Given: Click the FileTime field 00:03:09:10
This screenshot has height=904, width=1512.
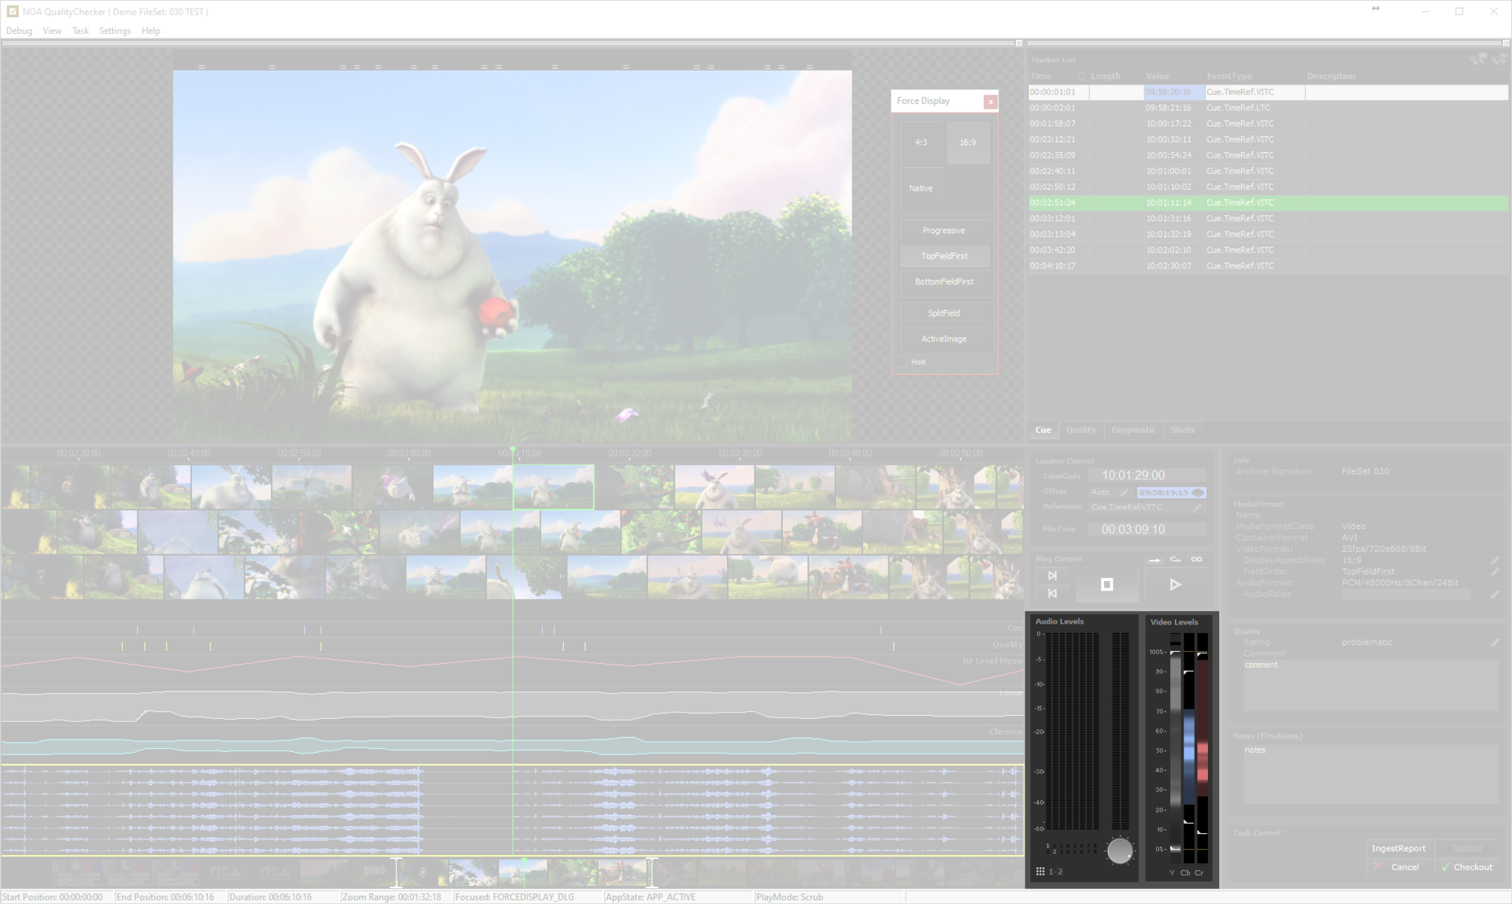Looking at the screenshot, I should coord(1147,529).
